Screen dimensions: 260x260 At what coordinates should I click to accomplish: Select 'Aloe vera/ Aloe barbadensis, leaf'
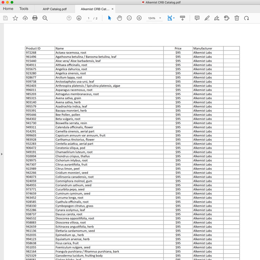coord(78,61)
